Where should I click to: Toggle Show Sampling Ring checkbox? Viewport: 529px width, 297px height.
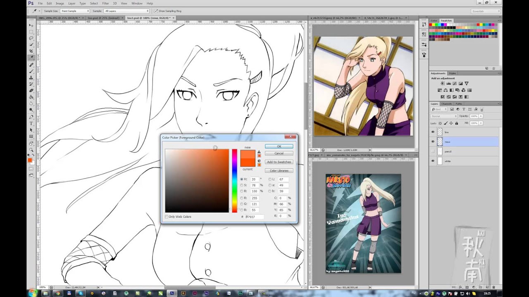[x=155, y=11]
